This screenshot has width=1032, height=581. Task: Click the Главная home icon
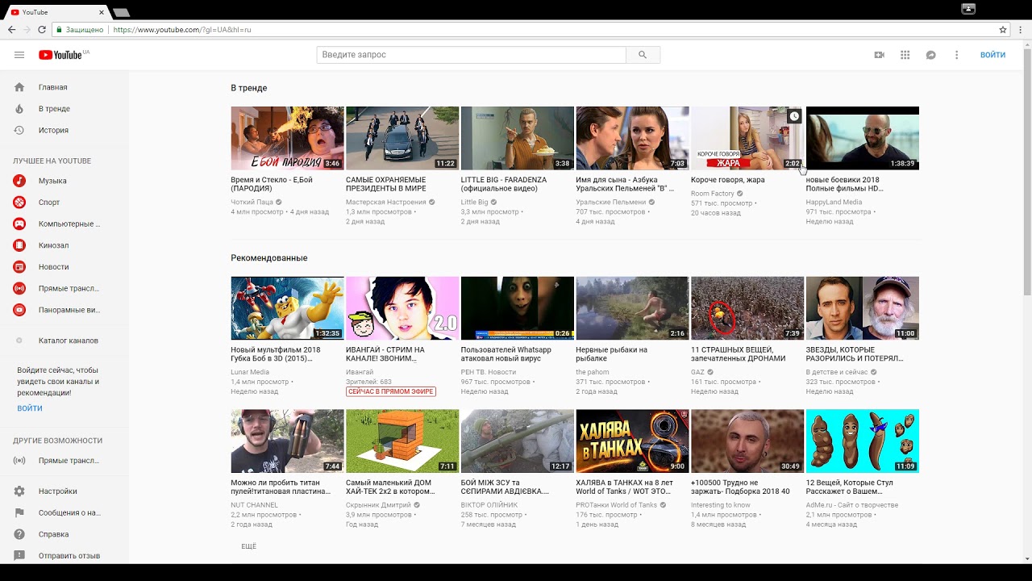[19, 87]
